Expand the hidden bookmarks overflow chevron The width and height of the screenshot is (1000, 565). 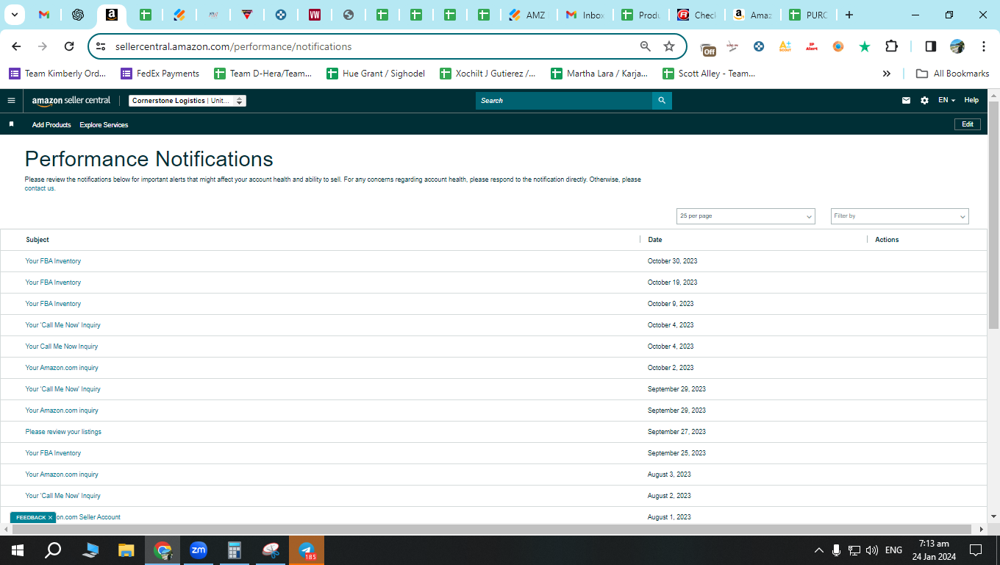tap(887, 74)
